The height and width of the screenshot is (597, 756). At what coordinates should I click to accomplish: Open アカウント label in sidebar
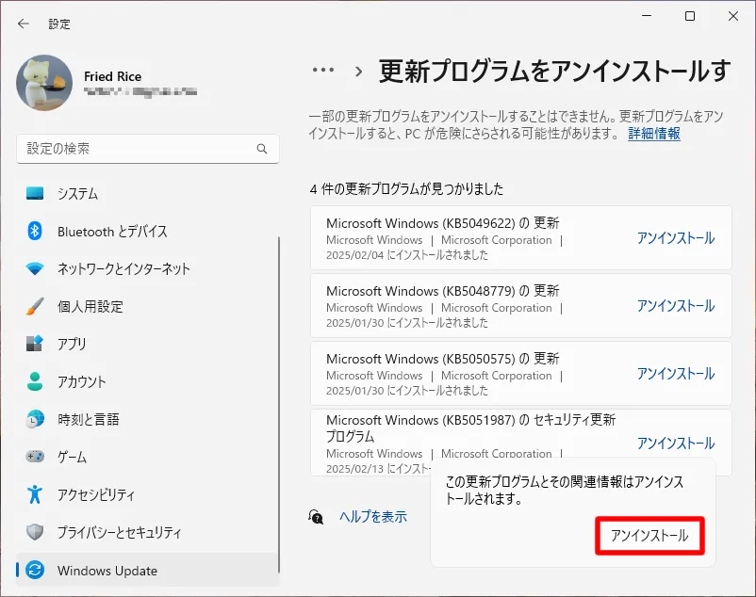click(x=81, y=381)
